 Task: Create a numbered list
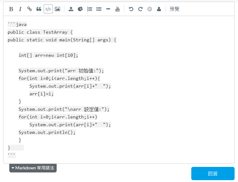[x=89, y=9]
